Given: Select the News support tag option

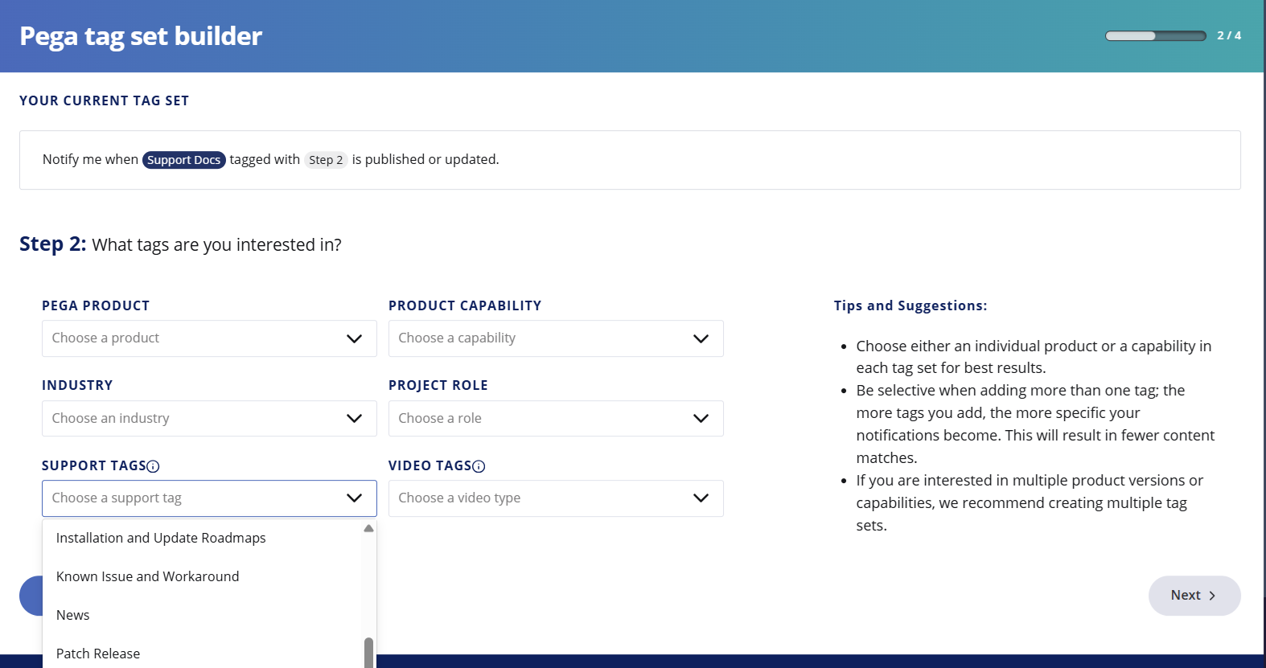Looking at the screenshot, I should pos(73,615).
